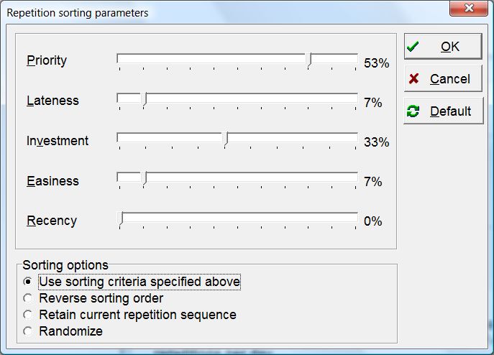Pick the Randomize radio button
This screenshot has width=494, height=355.
28,331
